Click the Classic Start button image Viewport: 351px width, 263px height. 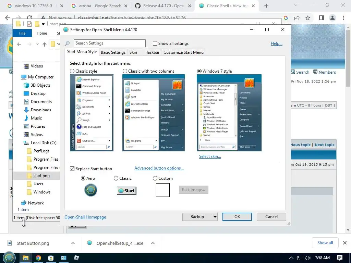pos(126,191)
